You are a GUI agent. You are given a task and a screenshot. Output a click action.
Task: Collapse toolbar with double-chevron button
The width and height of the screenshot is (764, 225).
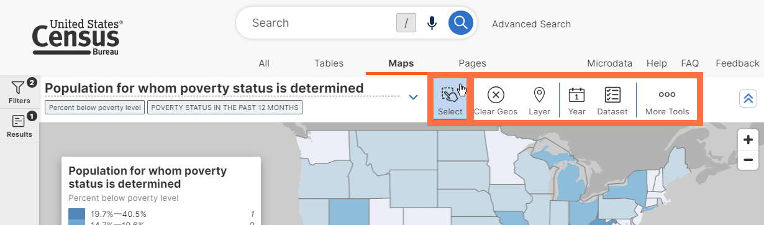pyautogui.click(x=747, y=99)
